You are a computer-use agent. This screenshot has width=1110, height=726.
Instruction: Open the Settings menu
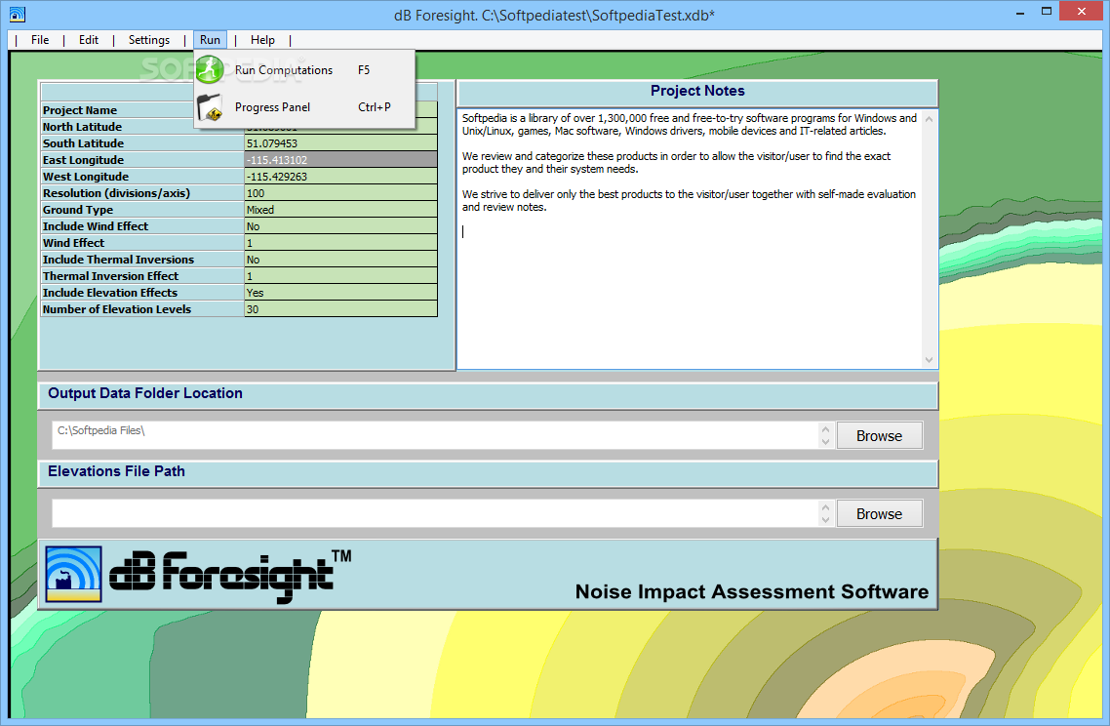[x=148, y=40]
